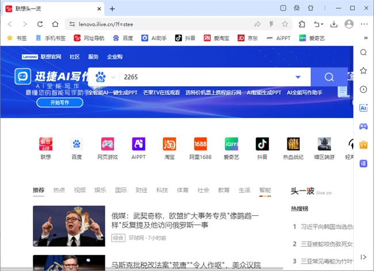This screenshot has height=271, width=374.
Task: Select the 智能 news tab
Action: (265, 190)
